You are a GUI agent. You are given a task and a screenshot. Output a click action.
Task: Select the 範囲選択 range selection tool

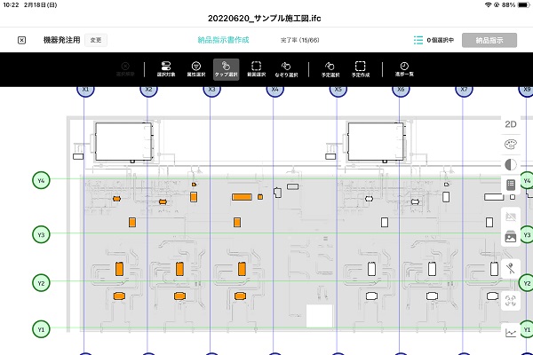tap(256, 68)
